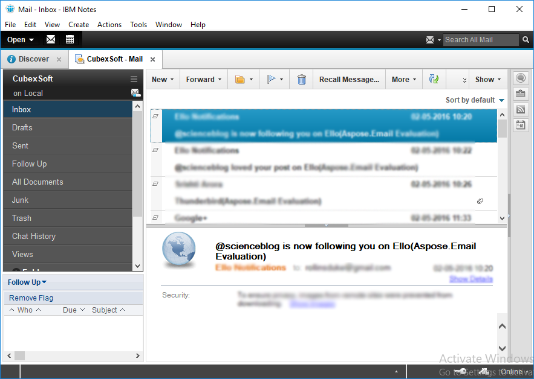Open the day-at-a-glance calendar sidebar icon
Screen dimensions: 534x379
tap(520, 125)
